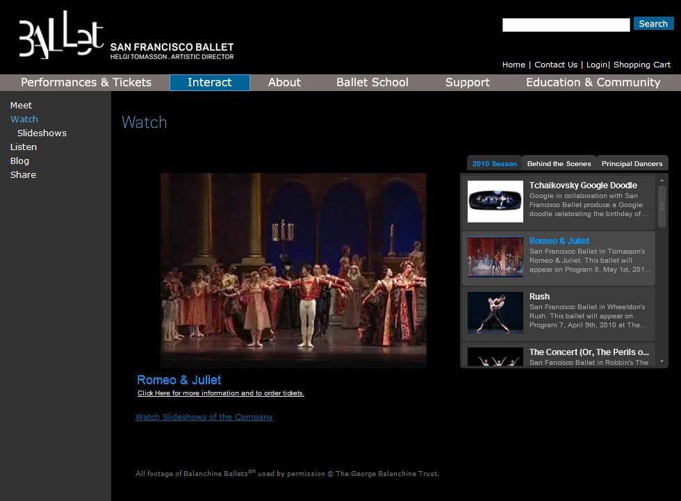Image resolution: width=681 pixels, height=501 pixels.
Task: Open the Home link
Action: point(514,65)
